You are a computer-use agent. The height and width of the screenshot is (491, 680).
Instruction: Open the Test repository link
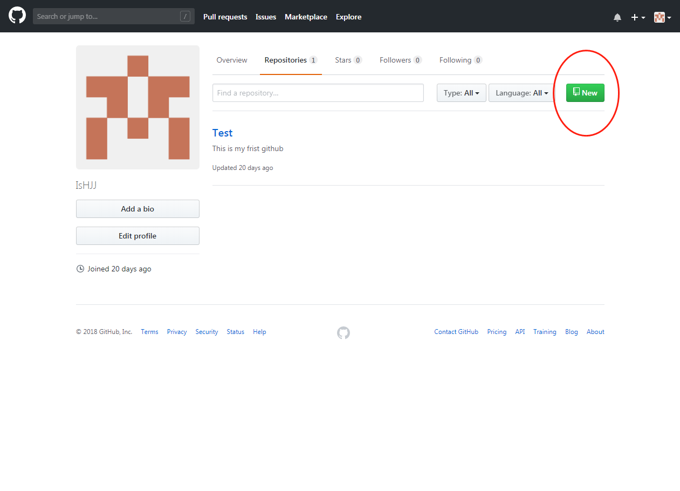(x=223, y=133)
